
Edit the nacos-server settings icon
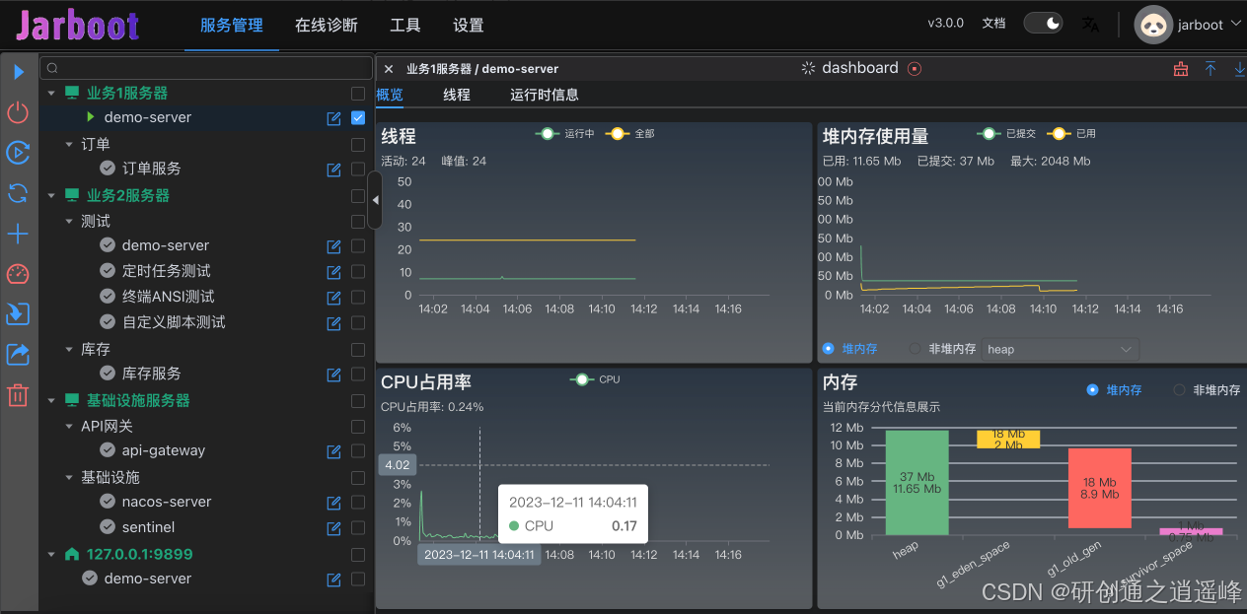click(334, 503)
